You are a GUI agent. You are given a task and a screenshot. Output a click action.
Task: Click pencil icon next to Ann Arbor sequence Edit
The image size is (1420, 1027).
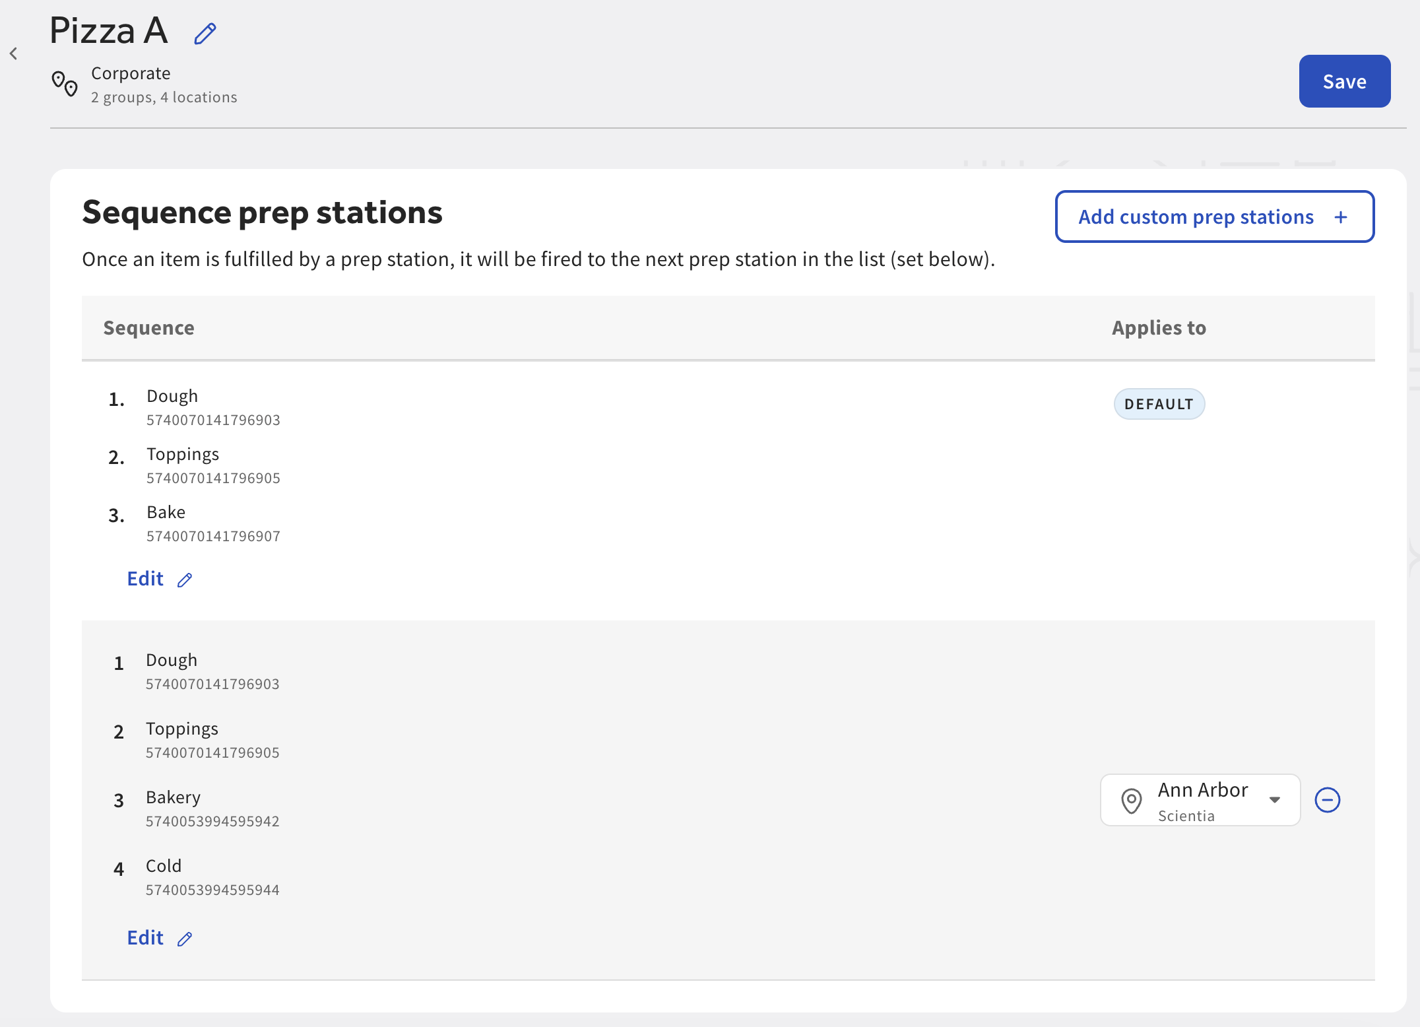tap(185, 939)
